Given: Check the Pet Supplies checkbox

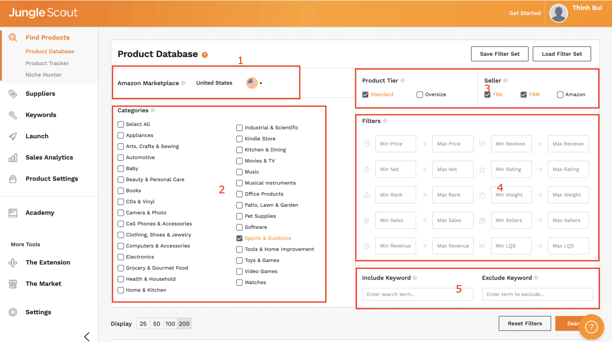Looking at the screenshot, I should coord(240,216).
